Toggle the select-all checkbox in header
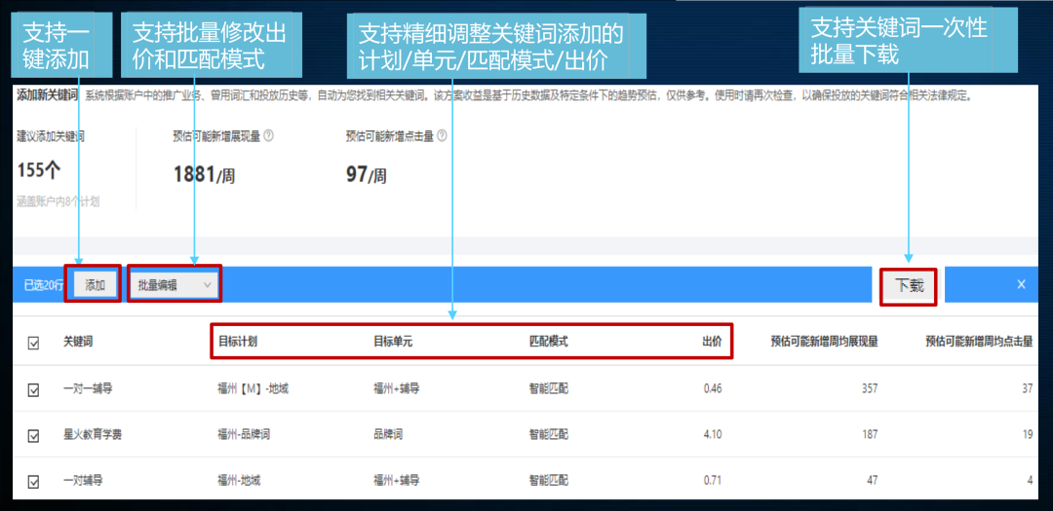 [x=33, y=343]
